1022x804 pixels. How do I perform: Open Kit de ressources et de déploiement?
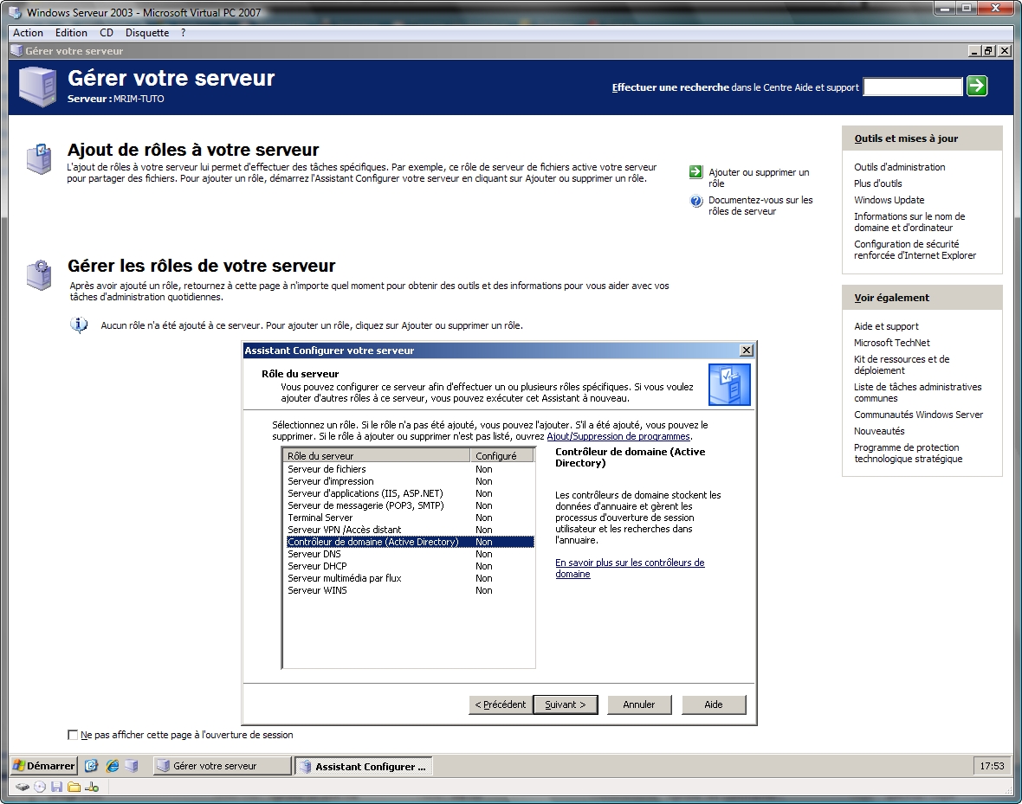(902, 365)
